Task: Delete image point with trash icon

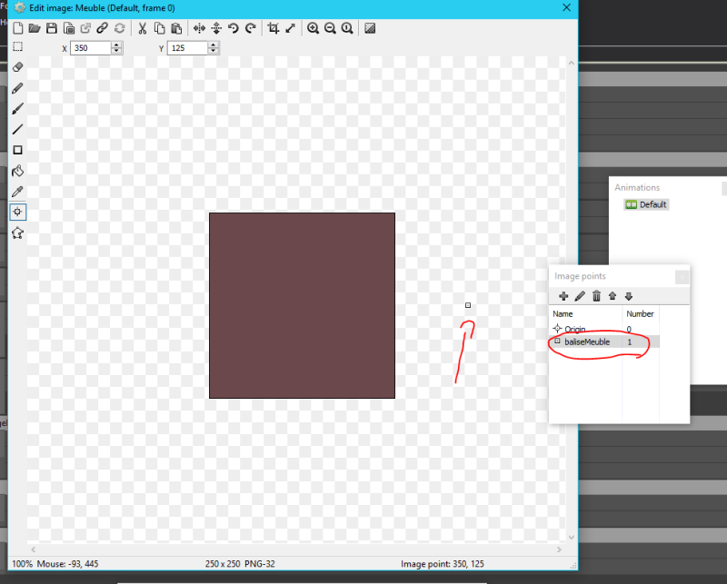Action: (x=596, y=296)
